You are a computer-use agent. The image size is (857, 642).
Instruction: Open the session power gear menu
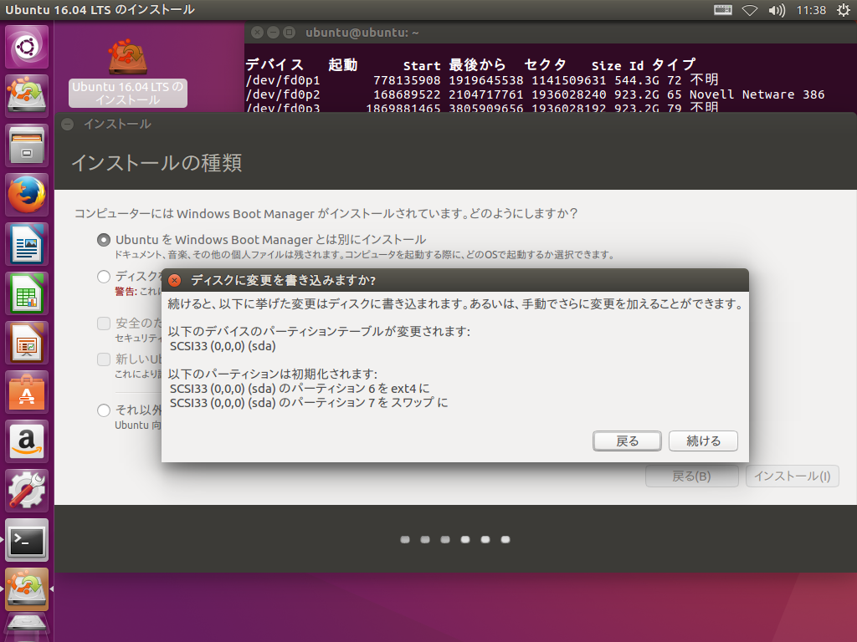(844, 10)
